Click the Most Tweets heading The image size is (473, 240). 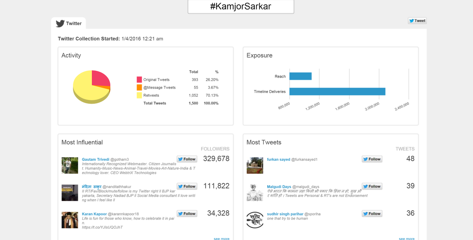[x=264, y=142]
